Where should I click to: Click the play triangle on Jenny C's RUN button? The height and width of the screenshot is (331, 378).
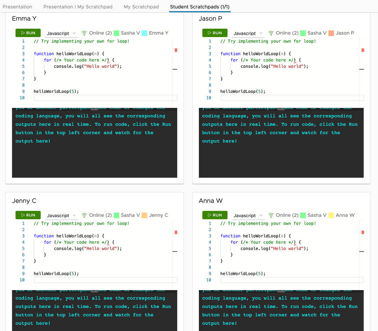23,215
